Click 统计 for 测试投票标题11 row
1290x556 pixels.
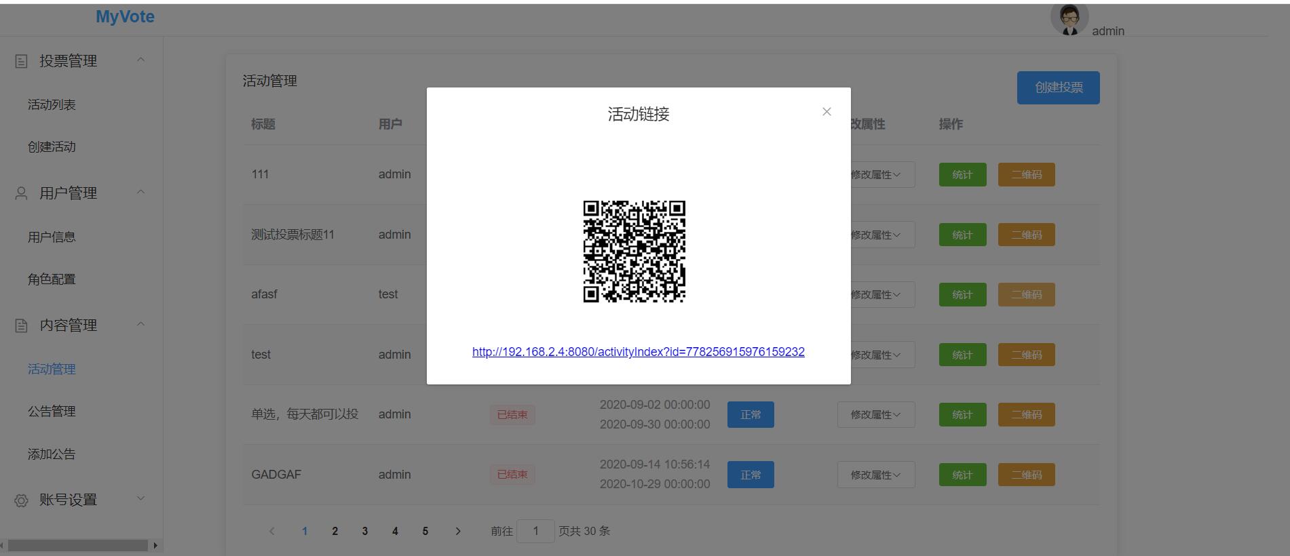click(x=962, y=235)
